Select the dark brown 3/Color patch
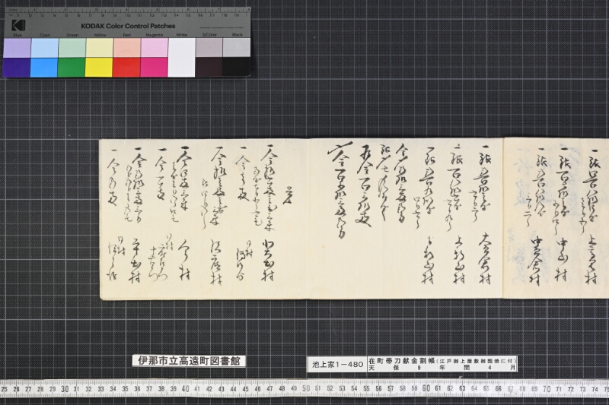Screen dimensions: 609x405 (x=209, y=67)
